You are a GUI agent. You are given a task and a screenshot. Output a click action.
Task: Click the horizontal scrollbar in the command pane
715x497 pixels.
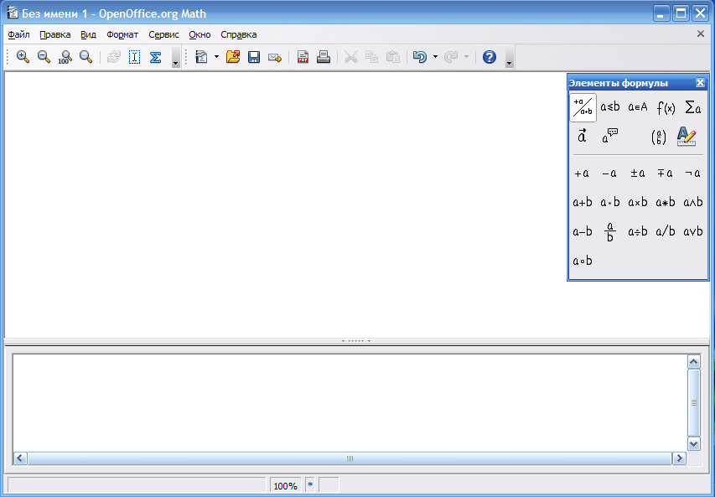pyautogui.click(x=350, y=458)
